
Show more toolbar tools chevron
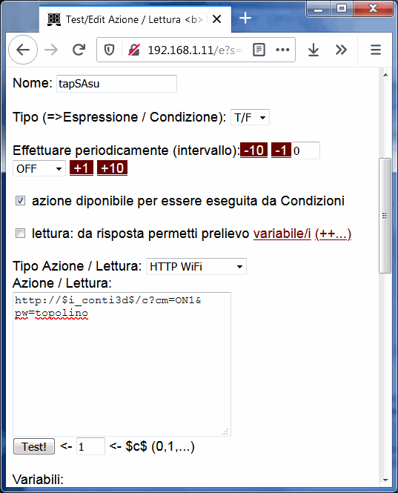[x=341, y=50]
